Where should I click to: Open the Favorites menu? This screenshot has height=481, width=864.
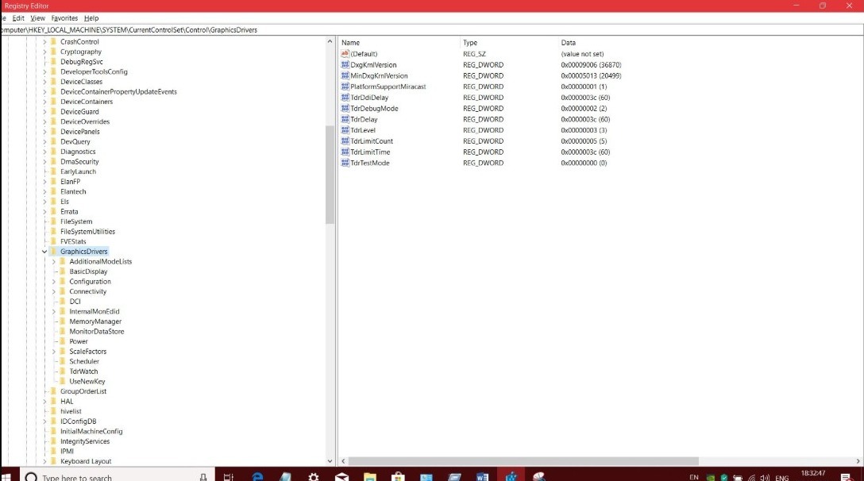tap(64, 17)
